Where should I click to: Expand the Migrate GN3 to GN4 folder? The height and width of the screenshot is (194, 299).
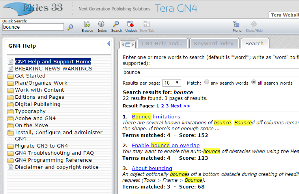(x=11, y=146)
